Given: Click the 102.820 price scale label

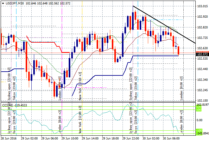Looking at the screenshot, I should tap(202, 27).
